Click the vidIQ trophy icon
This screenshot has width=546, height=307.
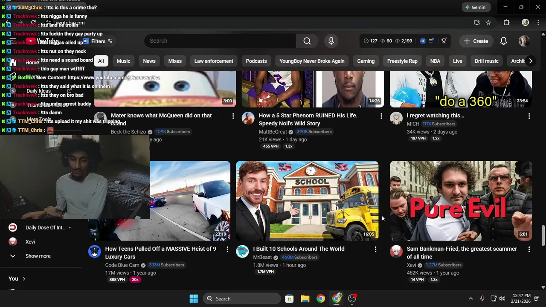tap(444, 41)
